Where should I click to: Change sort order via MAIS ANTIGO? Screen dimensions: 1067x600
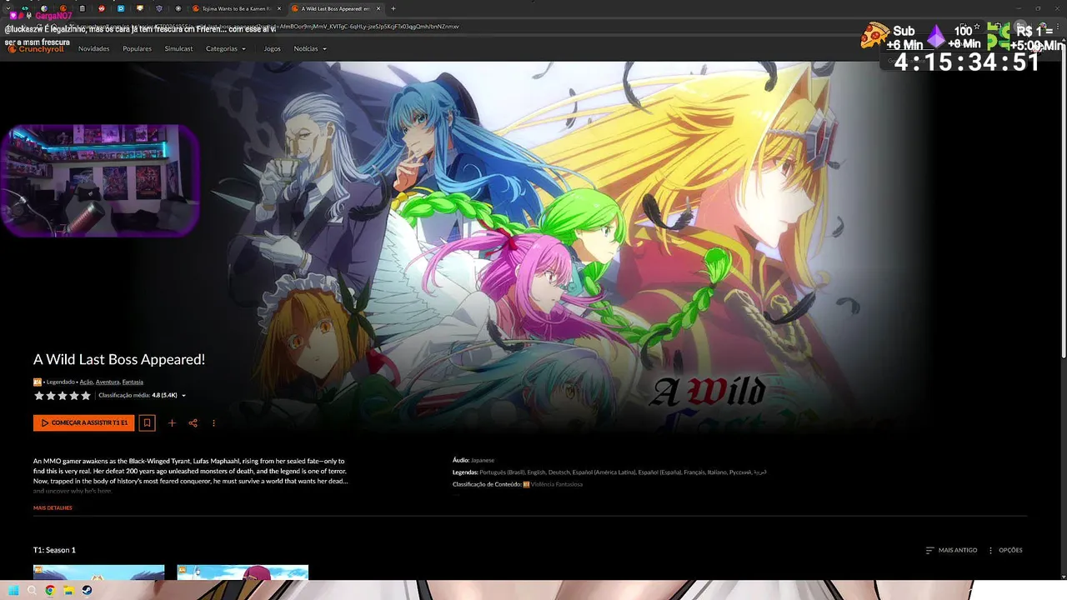pos(951,550)
